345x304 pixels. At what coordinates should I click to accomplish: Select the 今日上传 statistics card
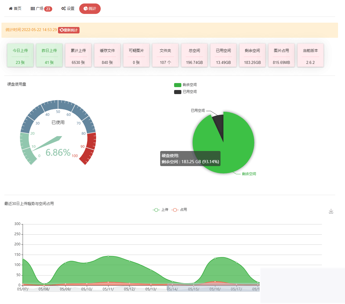(20, 55)
